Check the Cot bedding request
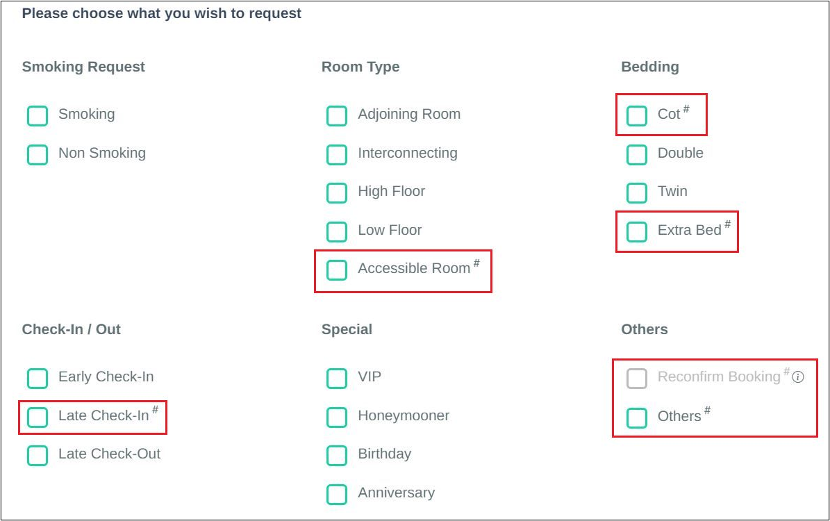 (636, 115)
